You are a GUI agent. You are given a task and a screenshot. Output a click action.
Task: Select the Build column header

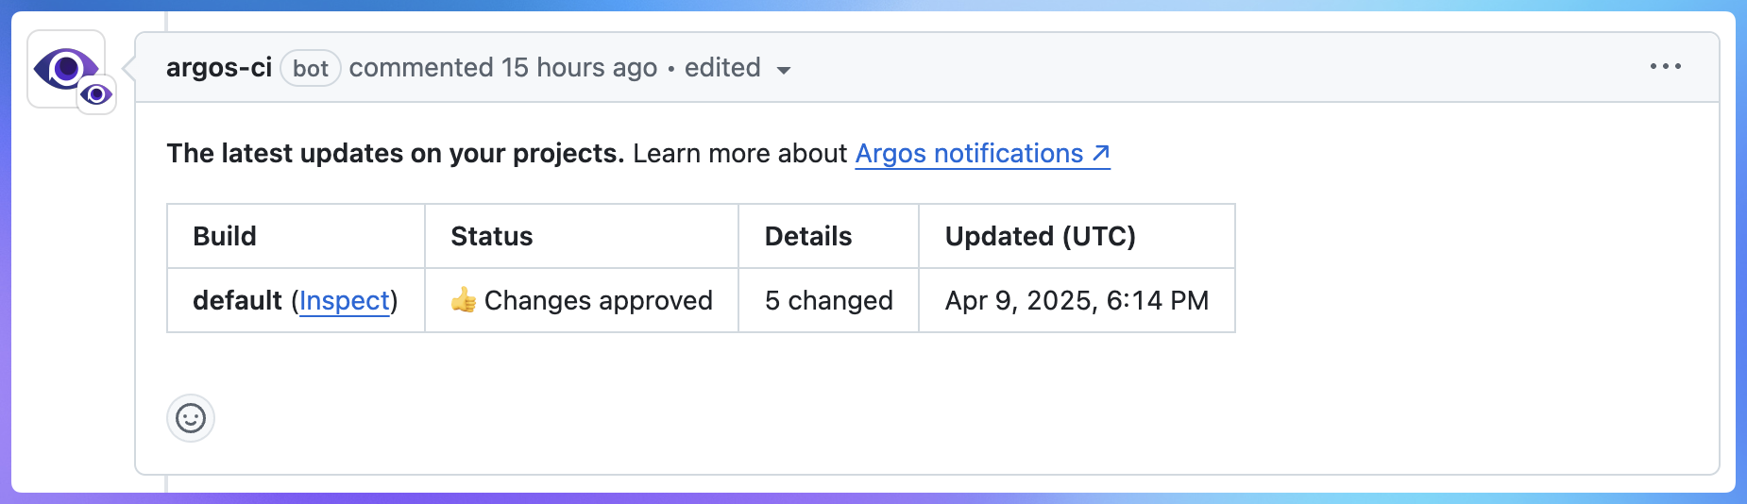296,236
